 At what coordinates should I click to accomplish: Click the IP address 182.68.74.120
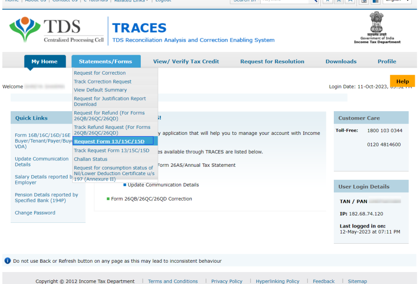366,214
